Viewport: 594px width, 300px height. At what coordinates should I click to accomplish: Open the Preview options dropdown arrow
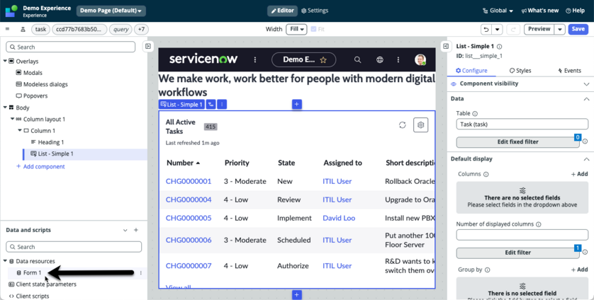click(560, 29)
